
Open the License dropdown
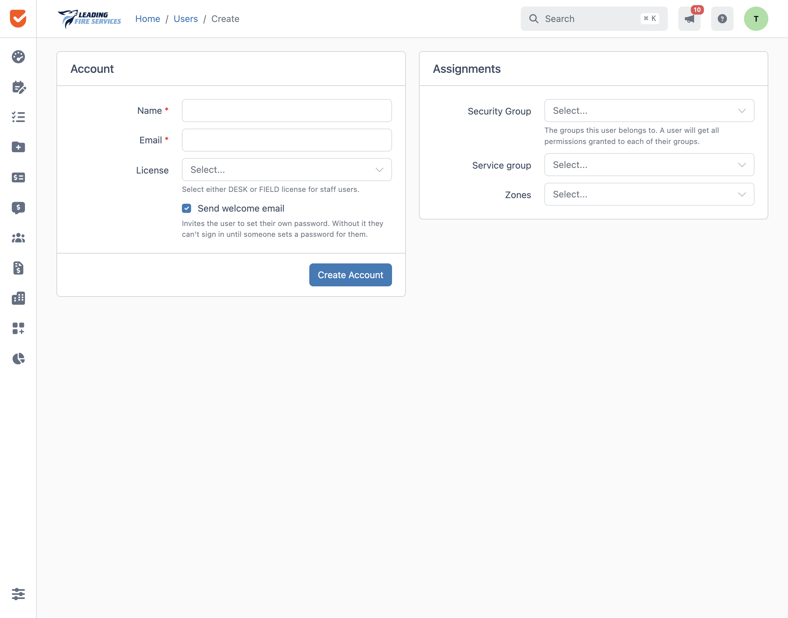(x=287, y=170)
